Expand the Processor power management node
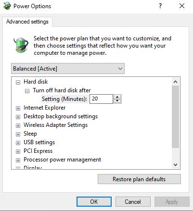 coord(18,160)
